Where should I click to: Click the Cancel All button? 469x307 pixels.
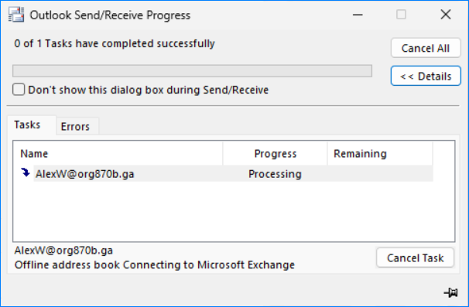pyautogui.click(x=426, y=48)
